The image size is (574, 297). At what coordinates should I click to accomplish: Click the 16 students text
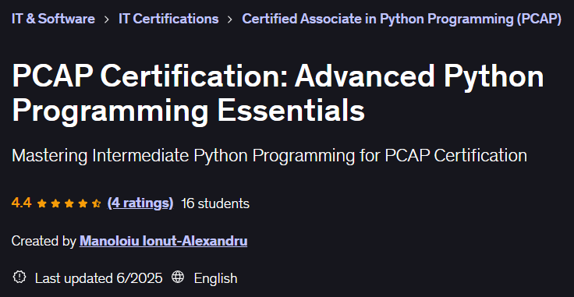(215, 203)
